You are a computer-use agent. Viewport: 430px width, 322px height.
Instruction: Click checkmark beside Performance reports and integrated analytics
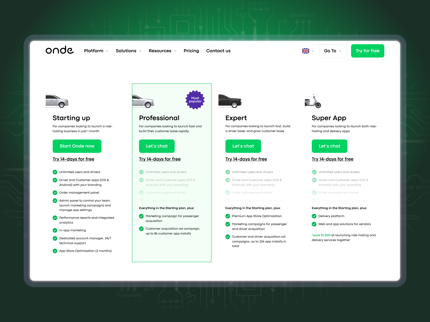[55, 218]
